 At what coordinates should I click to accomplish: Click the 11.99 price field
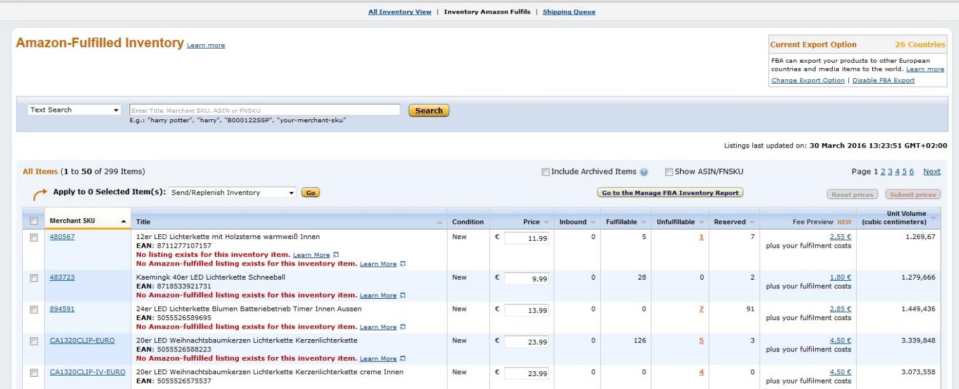coord(526,238)
